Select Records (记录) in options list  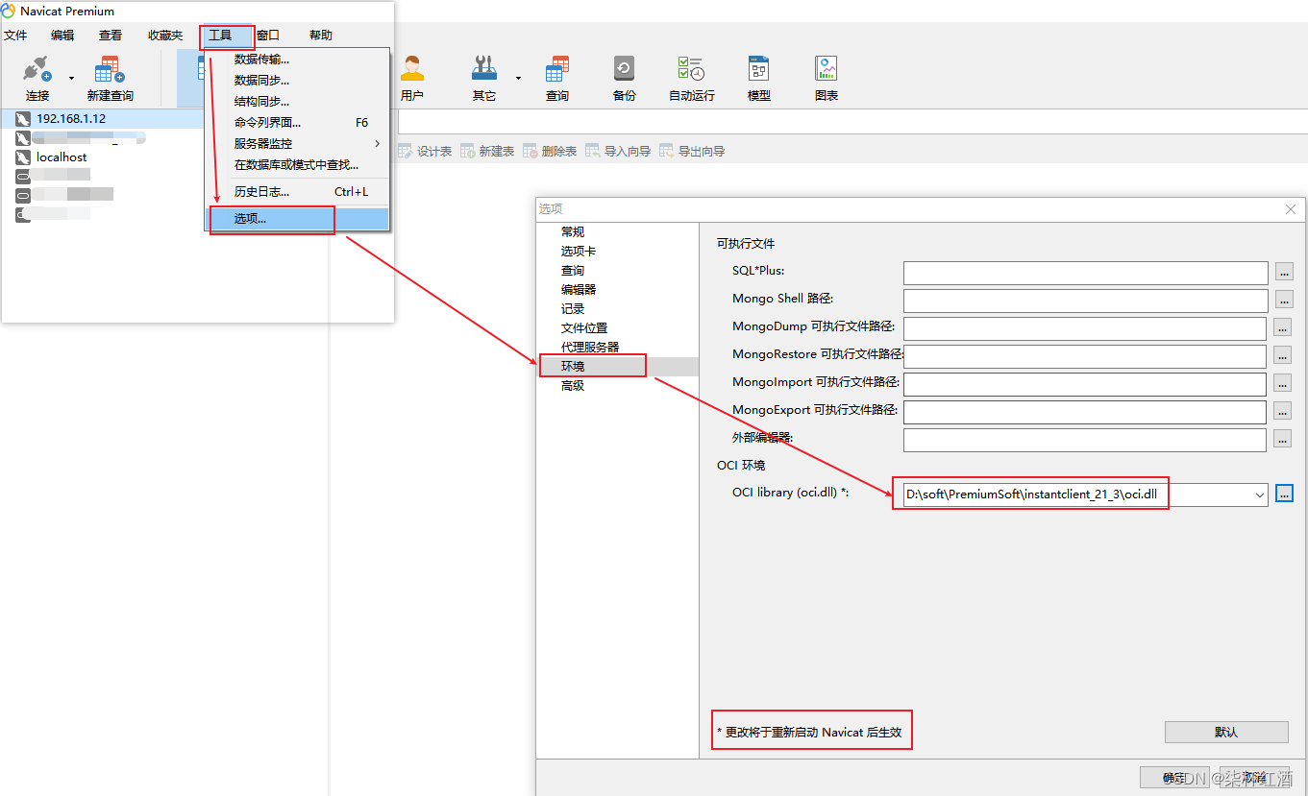573,309
